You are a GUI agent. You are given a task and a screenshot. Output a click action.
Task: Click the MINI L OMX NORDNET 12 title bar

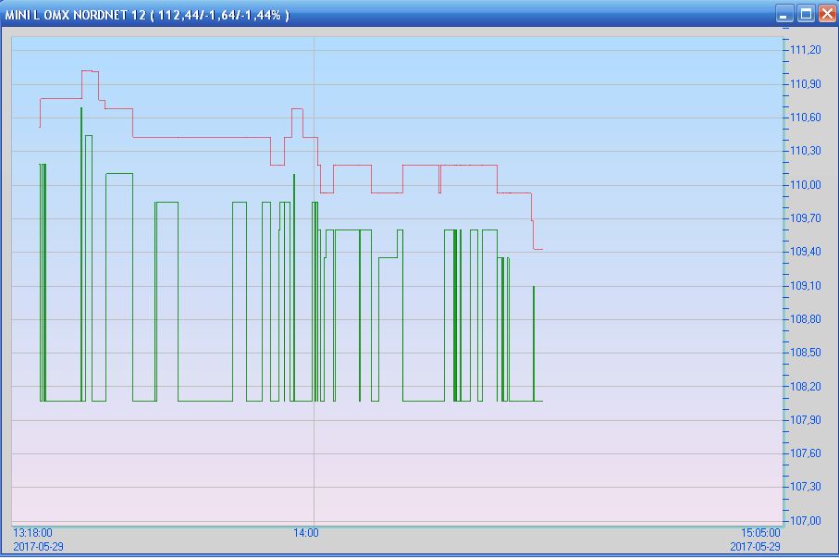[x=370, y=14]
